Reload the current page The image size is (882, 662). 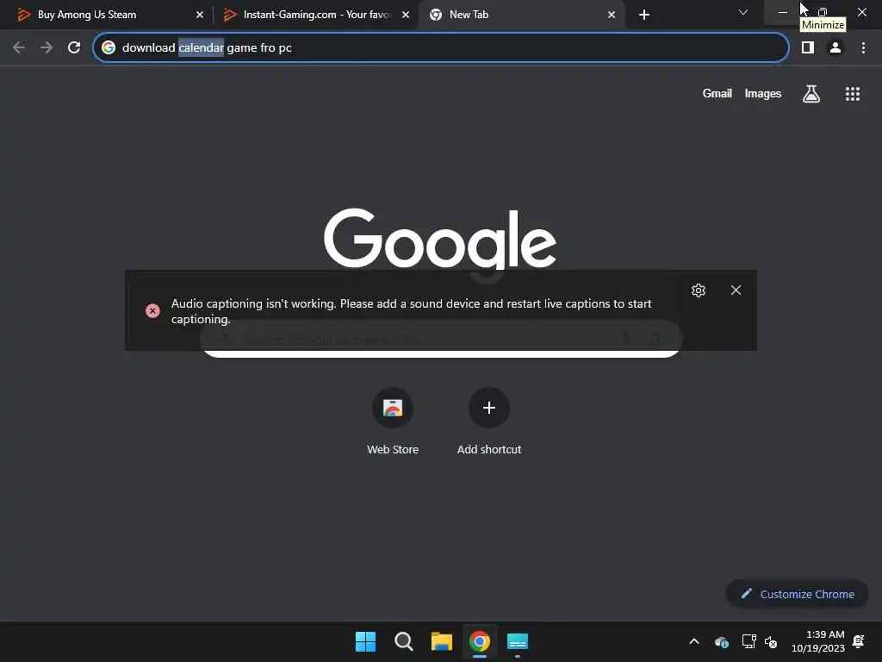coord(74,48)
